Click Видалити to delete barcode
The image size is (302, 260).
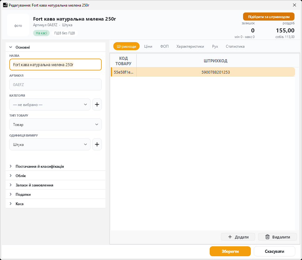point(277,237)
